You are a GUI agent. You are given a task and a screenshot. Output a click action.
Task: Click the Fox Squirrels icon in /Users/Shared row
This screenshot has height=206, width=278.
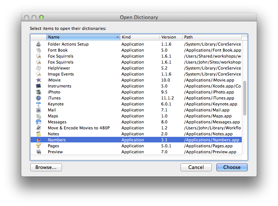(x=38, y=56)
